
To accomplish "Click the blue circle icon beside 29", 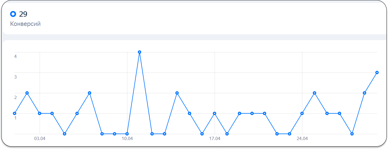I will click(x=13, y=14).
